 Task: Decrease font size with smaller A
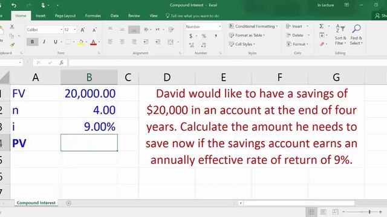coord(94,30)
